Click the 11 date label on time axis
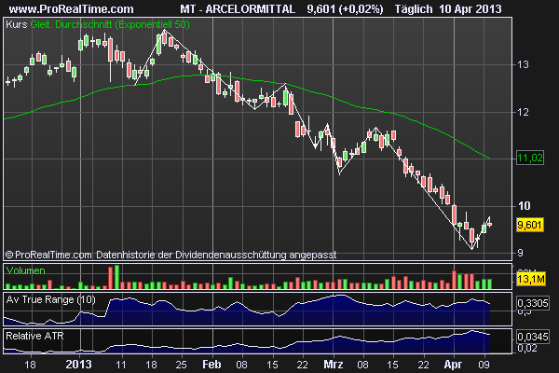This screenshot has height=373, width=559. click(121, 365)
